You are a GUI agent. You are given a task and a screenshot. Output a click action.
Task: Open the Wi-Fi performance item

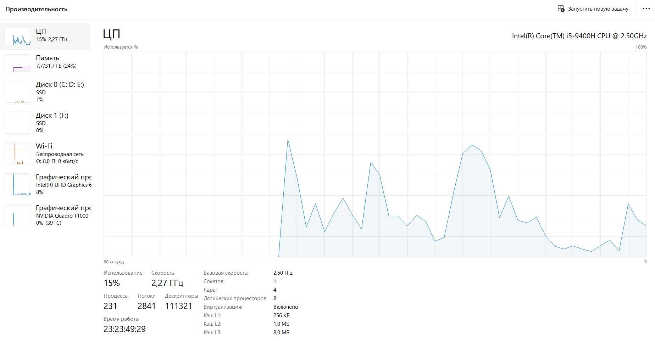pyautogui.click(x=45, y=153)
